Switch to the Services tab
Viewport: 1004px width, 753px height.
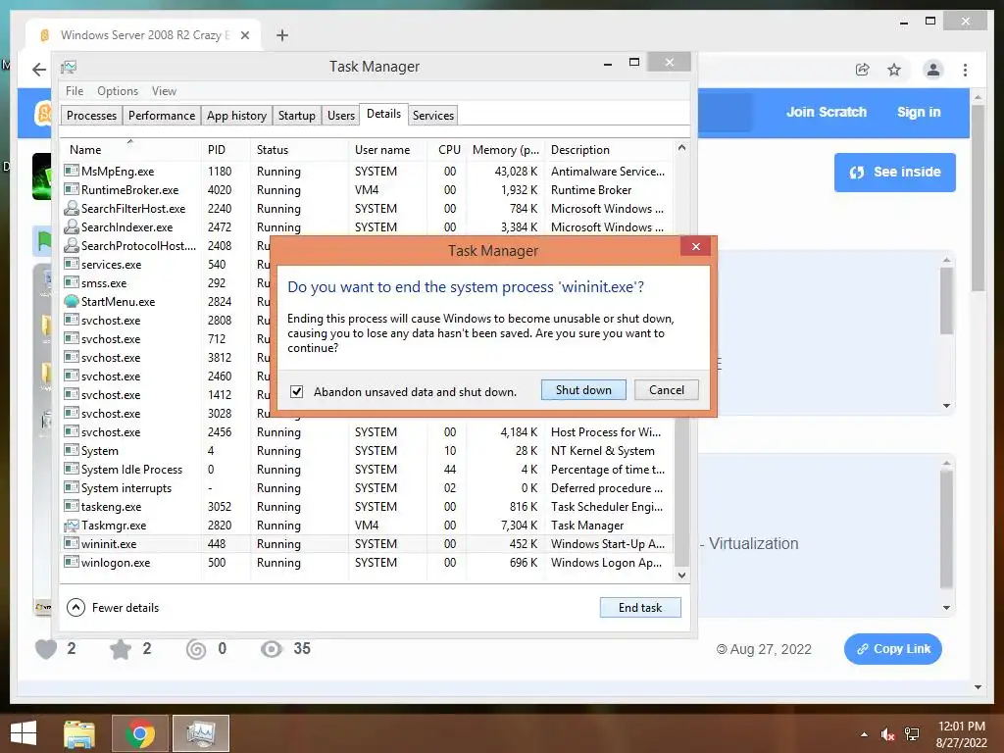432,116
